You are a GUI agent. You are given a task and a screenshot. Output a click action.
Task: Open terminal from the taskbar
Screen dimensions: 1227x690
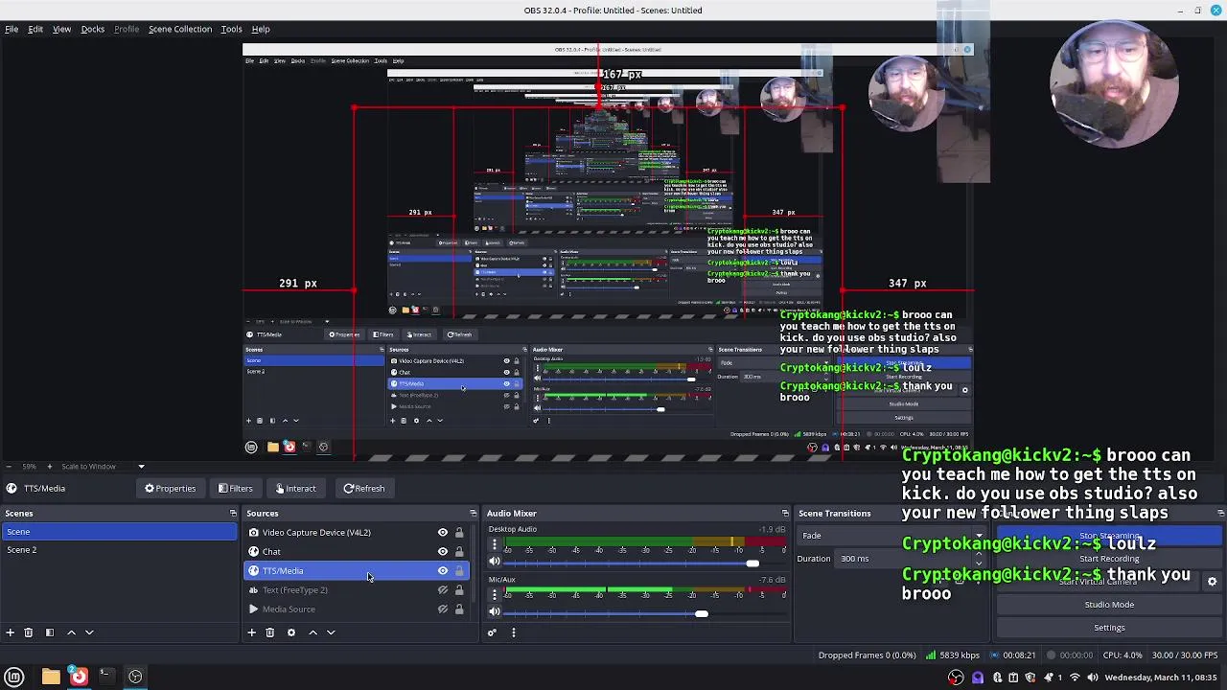(106, 677)
